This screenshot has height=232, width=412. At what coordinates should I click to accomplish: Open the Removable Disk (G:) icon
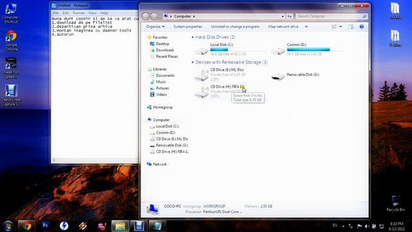[278, 77]
